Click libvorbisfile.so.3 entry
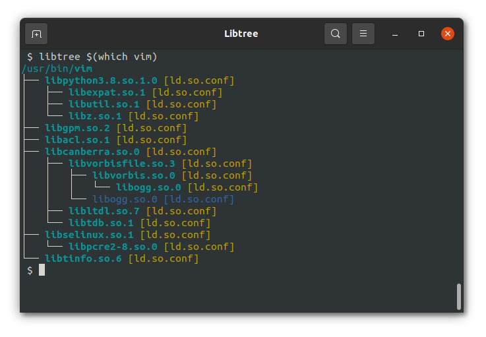This screenshot has width=486, height=337. 122,164
